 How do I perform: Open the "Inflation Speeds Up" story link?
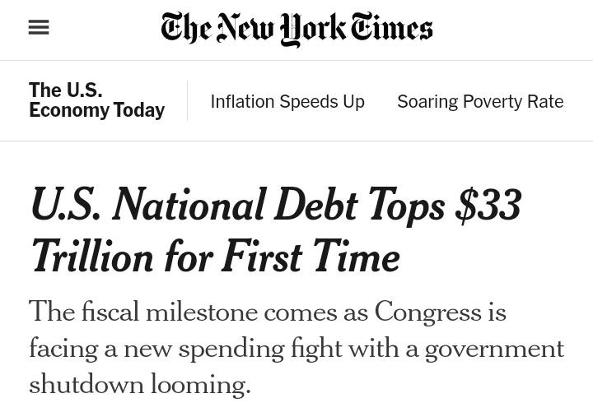[287, 102]
